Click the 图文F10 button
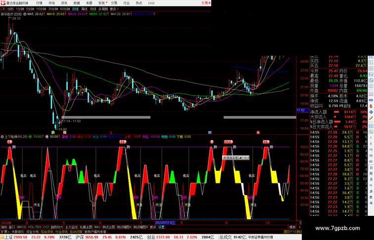The height and width of the screenshot is (240, 374). tap(289, 232)
